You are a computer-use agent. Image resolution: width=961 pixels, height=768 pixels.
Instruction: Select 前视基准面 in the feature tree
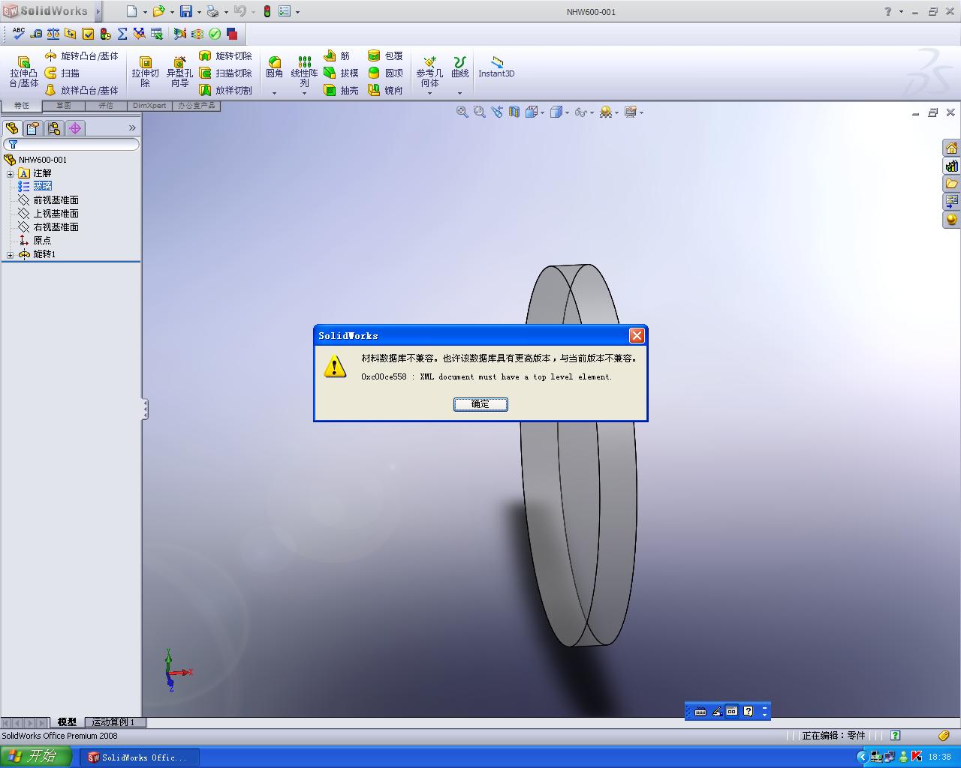click(x=56, y=200)
